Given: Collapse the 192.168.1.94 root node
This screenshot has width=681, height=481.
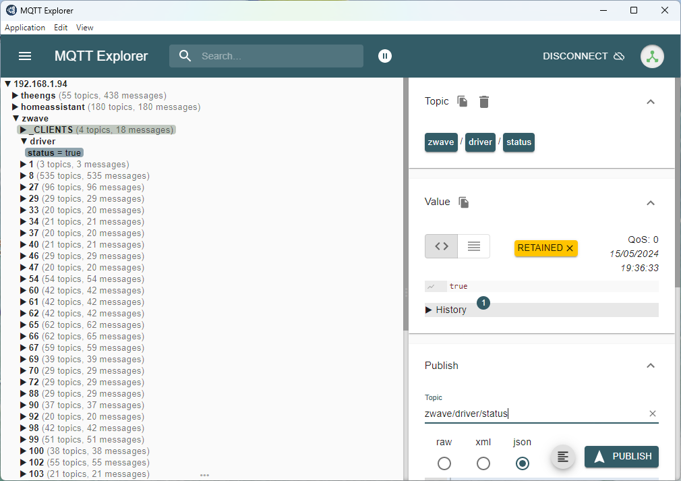Looking at the screenshot, I should point(7,84).
